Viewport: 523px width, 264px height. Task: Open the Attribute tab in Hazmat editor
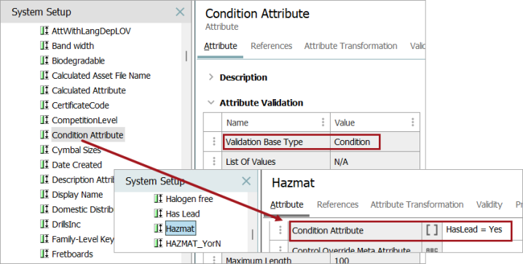(286, 205)
